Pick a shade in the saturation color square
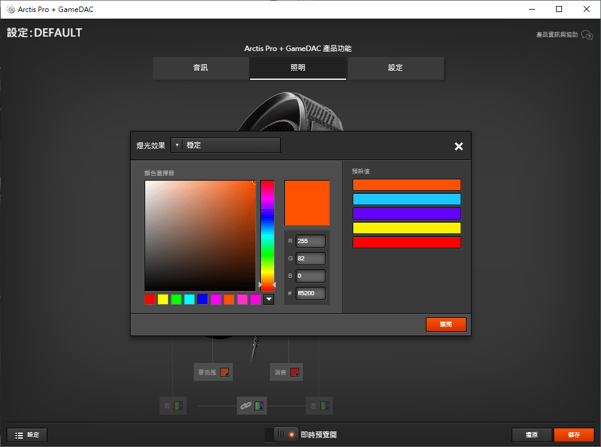Image resolution: width=601 pixels, height=447 pixels. (200, 236)
